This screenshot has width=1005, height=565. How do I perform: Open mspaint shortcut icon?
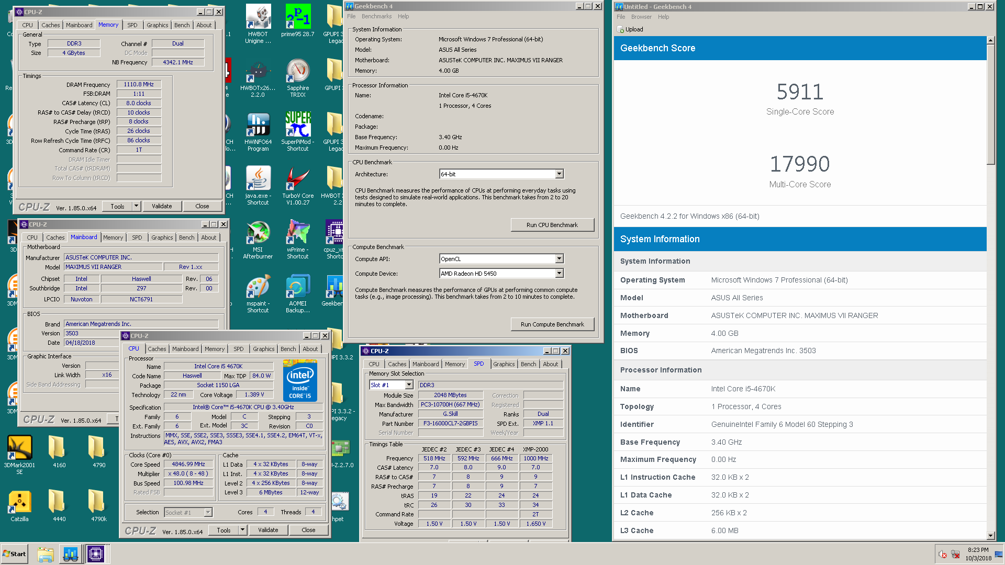pos(258,294)
